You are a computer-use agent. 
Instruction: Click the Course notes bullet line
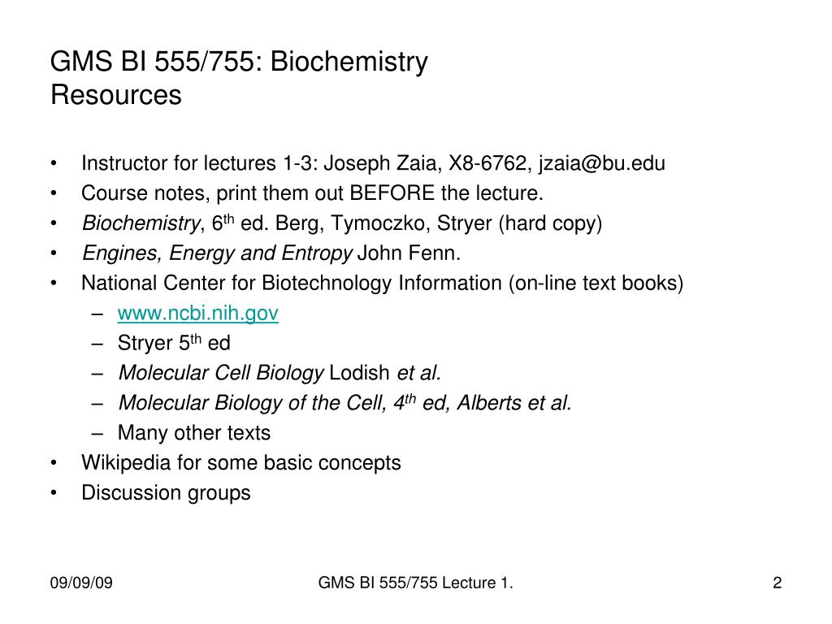coord(313,193)
